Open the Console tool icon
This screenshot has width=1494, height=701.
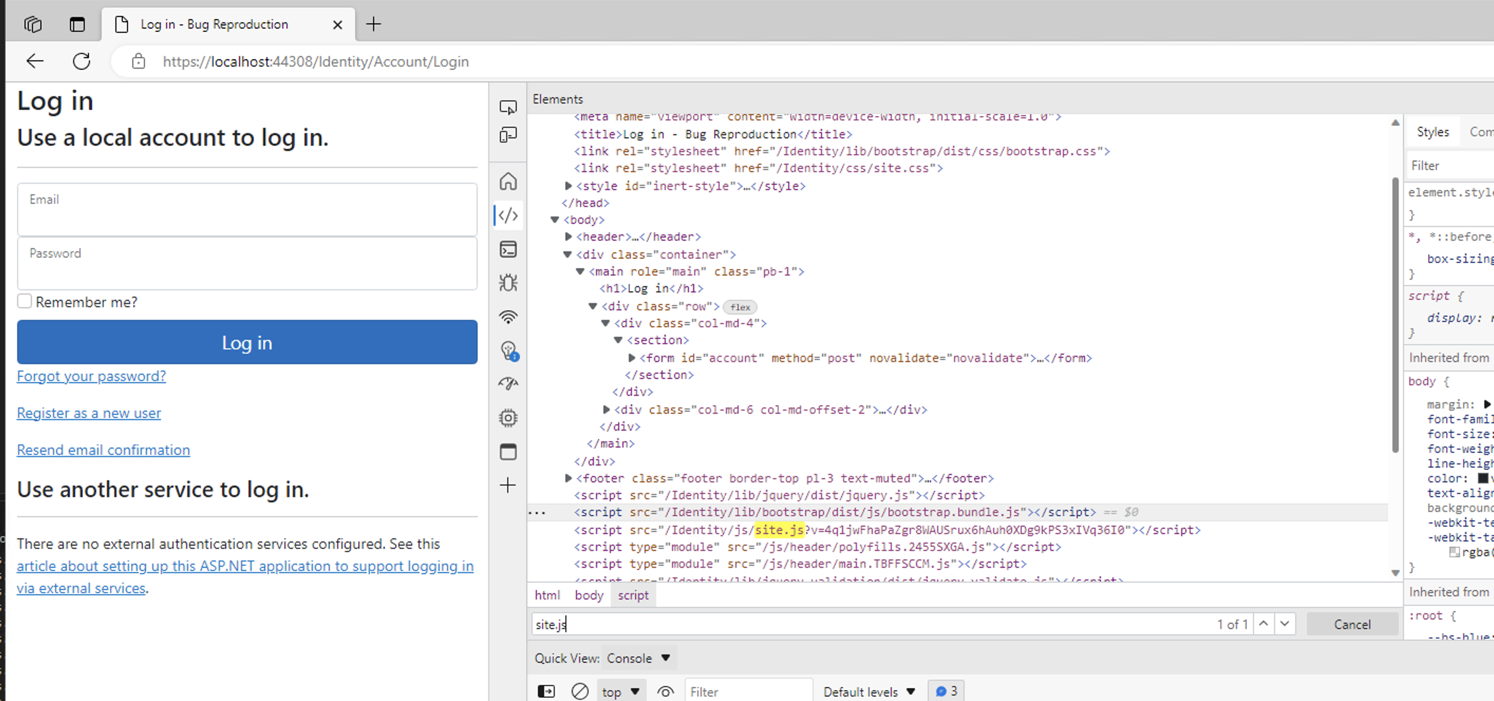point(508,249)
